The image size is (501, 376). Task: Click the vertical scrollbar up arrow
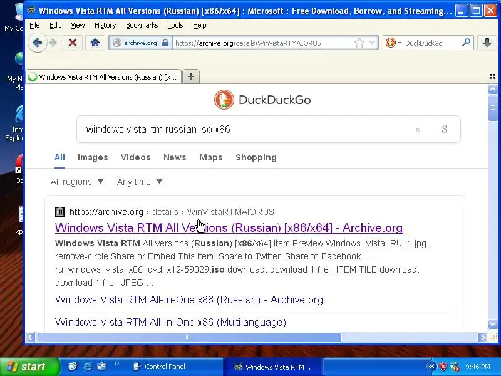point(493,90)
